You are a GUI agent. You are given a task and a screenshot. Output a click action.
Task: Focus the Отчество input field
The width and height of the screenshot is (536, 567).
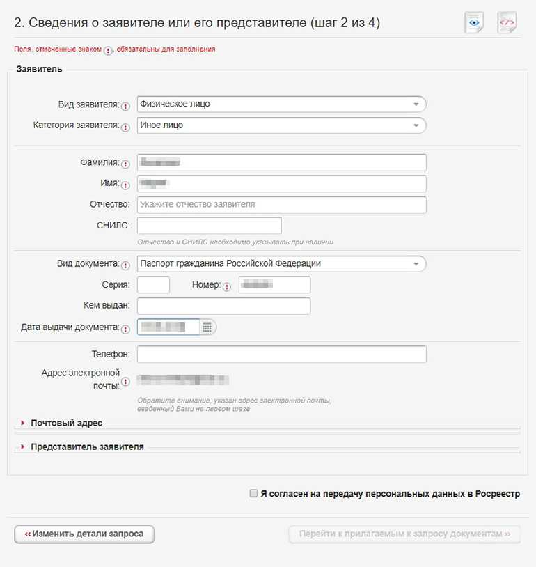[x=281, y=205]
